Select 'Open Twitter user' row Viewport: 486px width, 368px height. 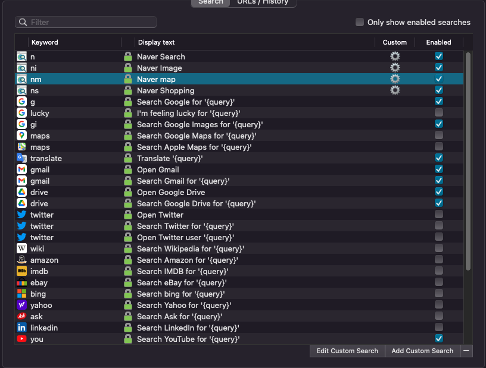[239, 237]
